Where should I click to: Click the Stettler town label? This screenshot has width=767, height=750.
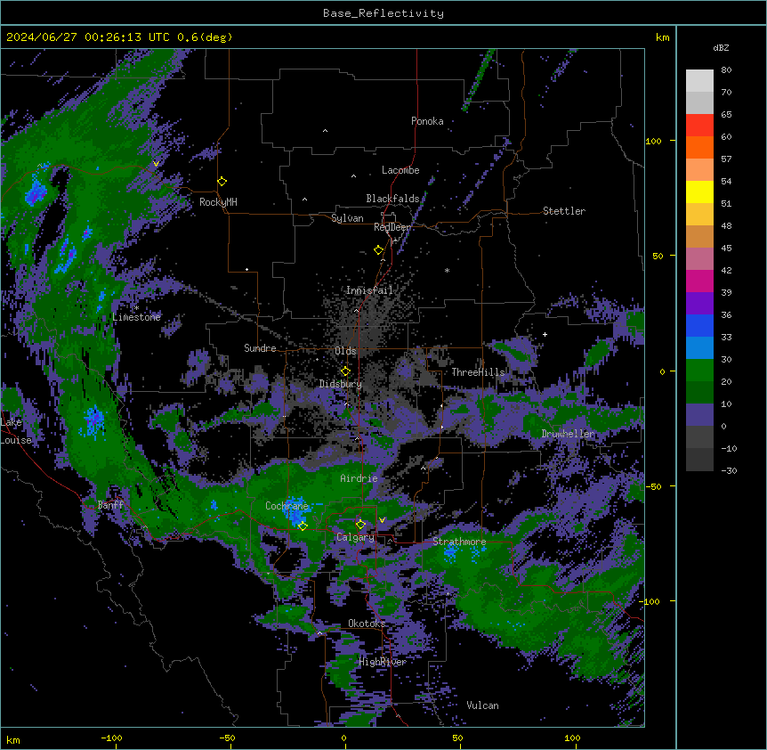(564, 211)
